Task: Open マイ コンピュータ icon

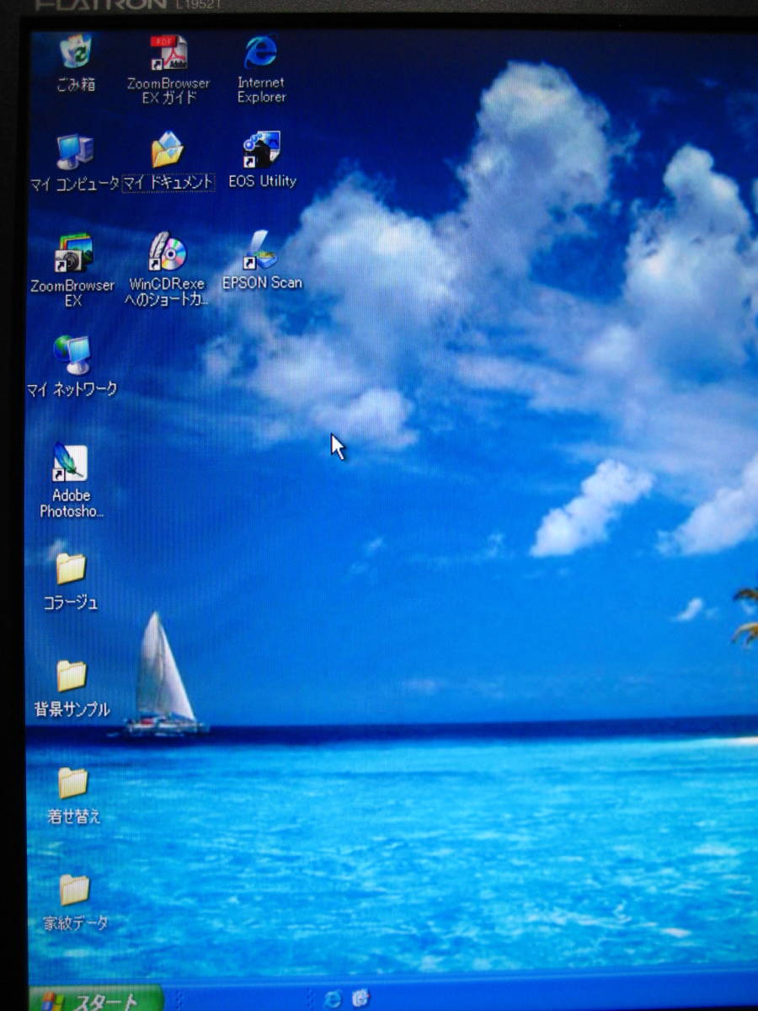Action: (x=75, y=152)
